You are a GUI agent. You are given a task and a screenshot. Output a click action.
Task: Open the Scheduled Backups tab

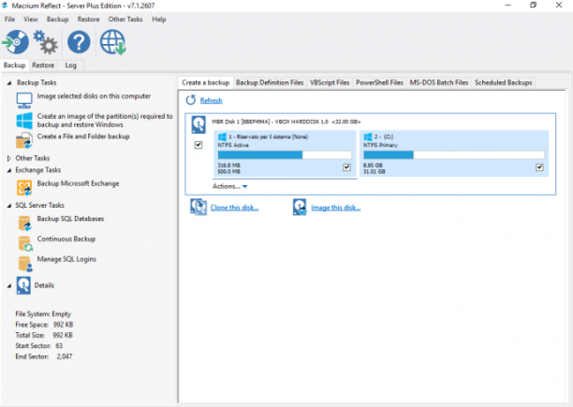(503, 83)
